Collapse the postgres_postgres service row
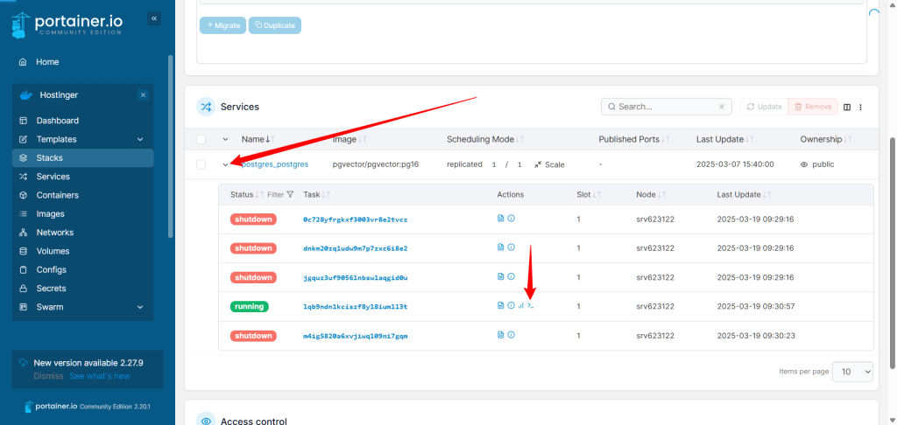This screenshot has width=897, height=425. (226, 164)
